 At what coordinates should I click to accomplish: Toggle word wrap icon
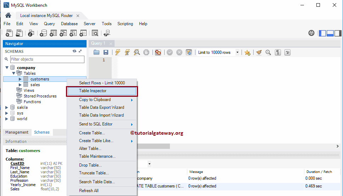pos(287,52)
